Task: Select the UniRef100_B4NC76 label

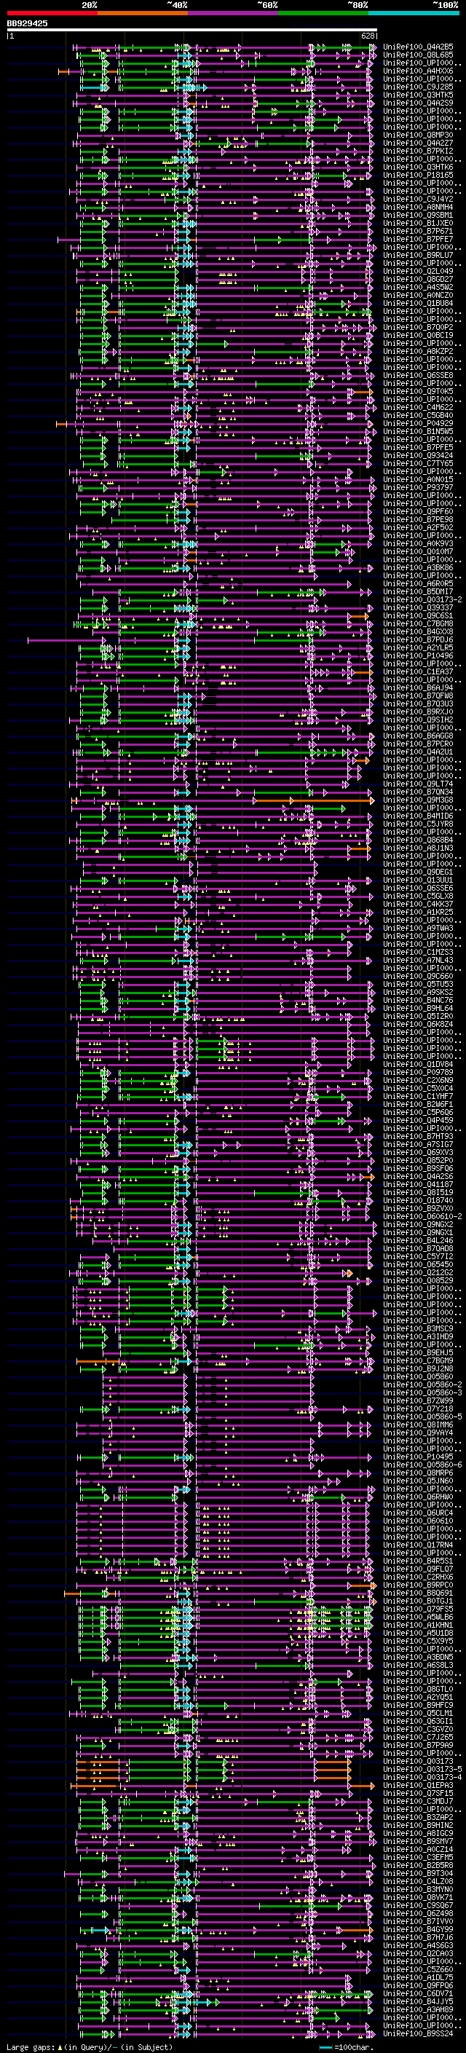Action: pos(418,1000)
